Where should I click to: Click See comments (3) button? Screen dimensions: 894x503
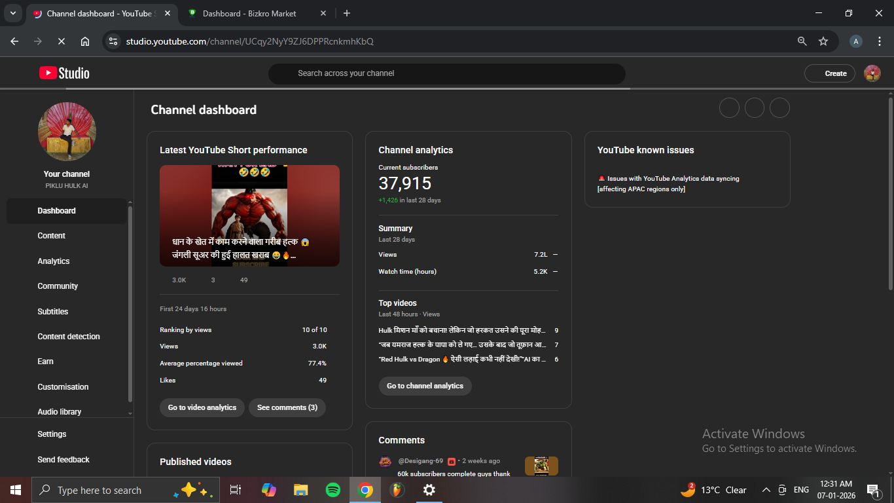287,407
